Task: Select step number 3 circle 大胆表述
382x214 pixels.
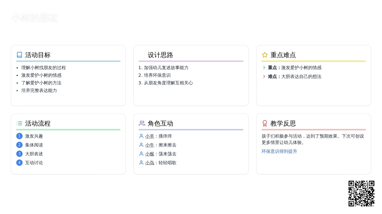Action: [19, 154]
